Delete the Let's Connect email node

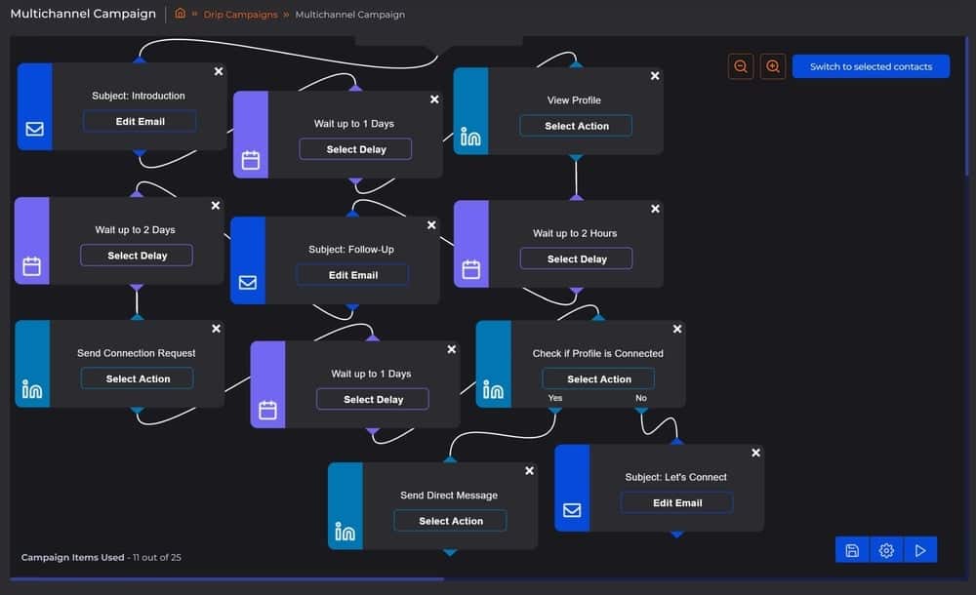point(755,453)
